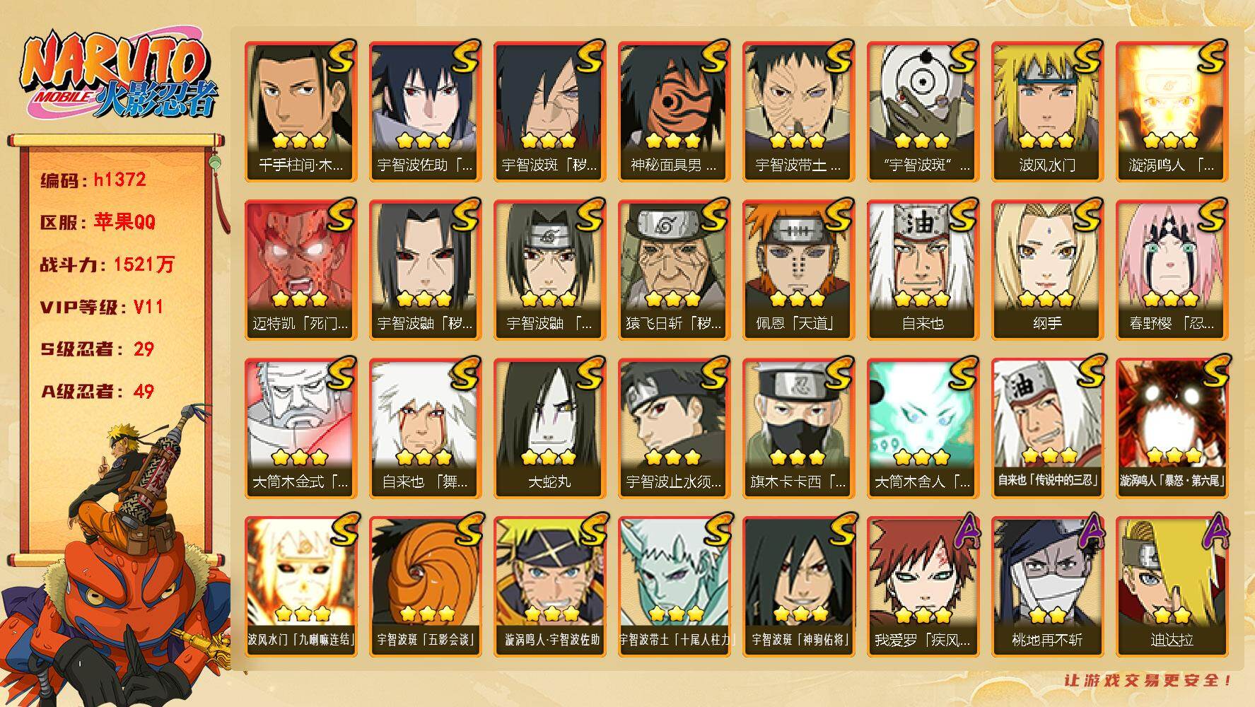Click the S-rank badge on 千手柱间 card
This screenshot has height=707, width=1255.
pyautogui.click(x=341, y=57)
